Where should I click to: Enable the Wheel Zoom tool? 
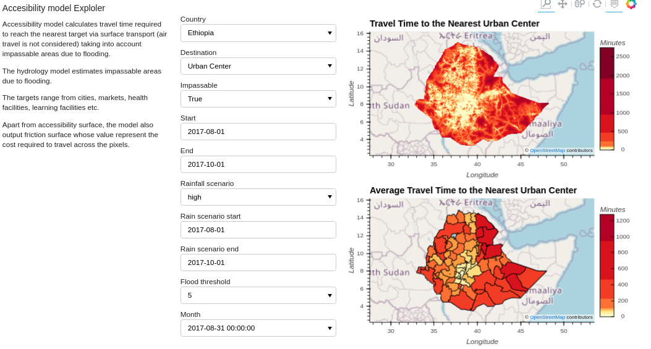pos(579,4)
